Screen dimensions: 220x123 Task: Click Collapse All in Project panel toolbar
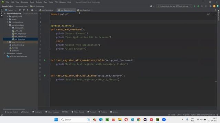[x=27, y=10]
